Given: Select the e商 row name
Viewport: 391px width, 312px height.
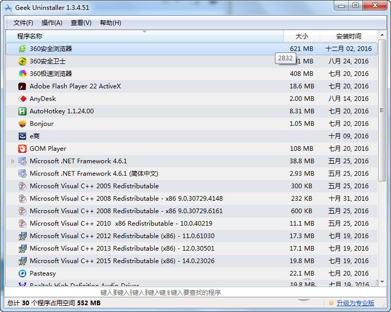Looking at the screenshot, I should [x=35, y=136].
